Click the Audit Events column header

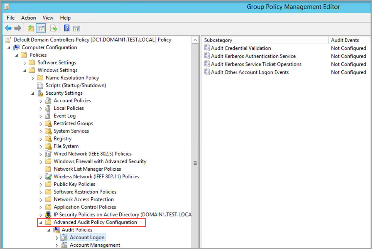point(346,40)
